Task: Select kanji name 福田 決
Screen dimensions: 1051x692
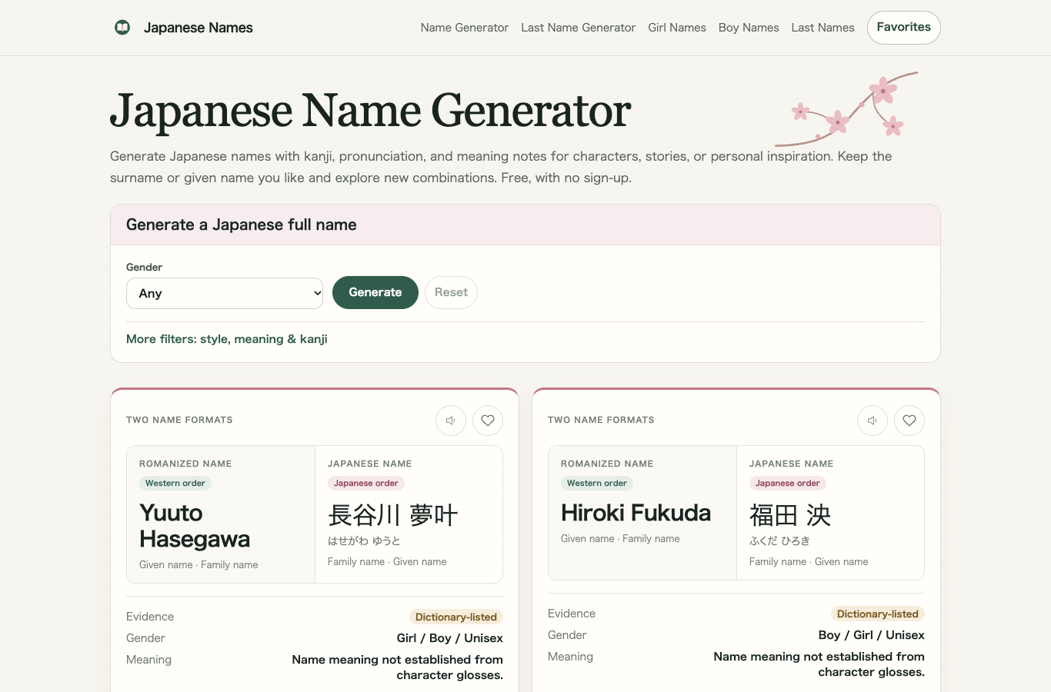Action: (790, 514)
